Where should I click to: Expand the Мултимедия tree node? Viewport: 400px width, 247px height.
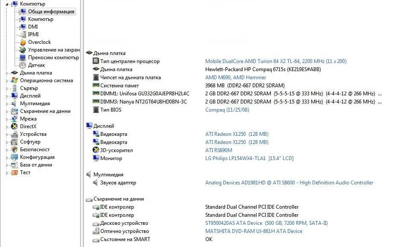pos(7,104)
